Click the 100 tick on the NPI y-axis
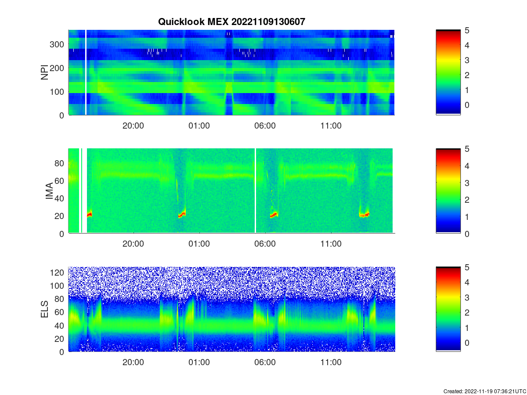Viewport: 527px width, 395px height. coord(58,91)
